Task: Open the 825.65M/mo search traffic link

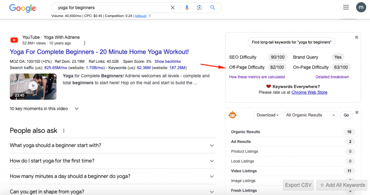Action: [56, 68]
